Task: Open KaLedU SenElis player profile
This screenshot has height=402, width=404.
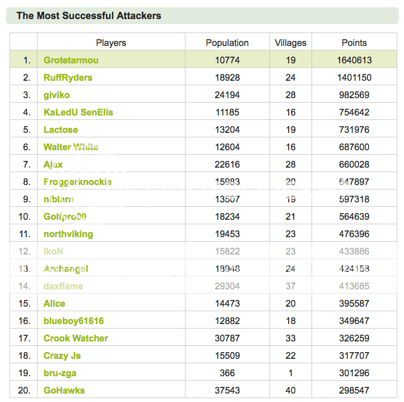Action: coord(78,112)
